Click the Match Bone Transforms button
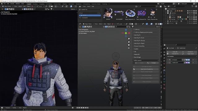The image size is (198, 111). pos(146,69)
